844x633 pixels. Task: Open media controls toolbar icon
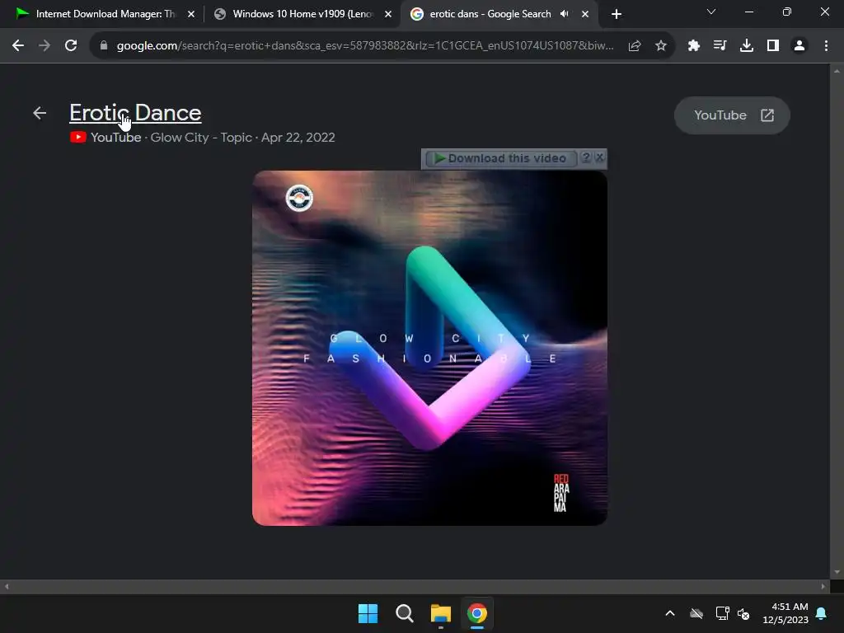coord(720,46)
